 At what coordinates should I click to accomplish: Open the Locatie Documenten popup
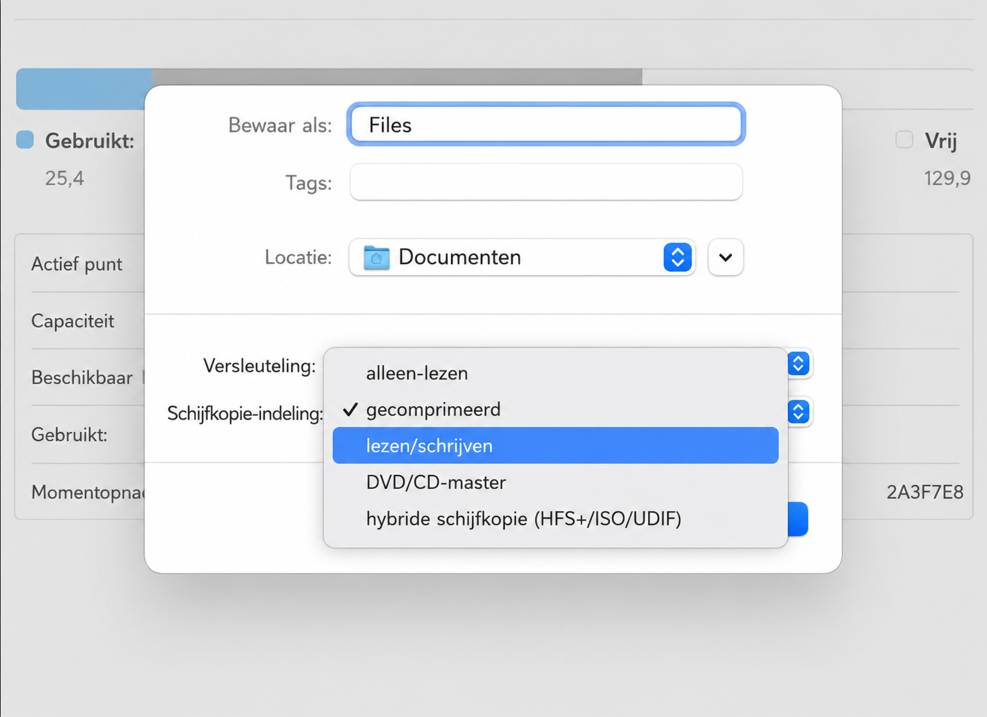click(522, 257)
